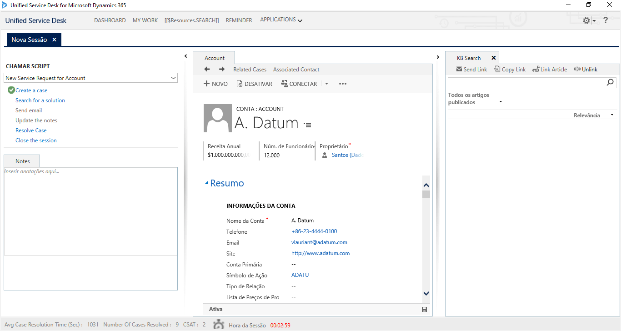Collapse the left panel arrow
This screenshot has width=621, height=331.
(185, 56)
